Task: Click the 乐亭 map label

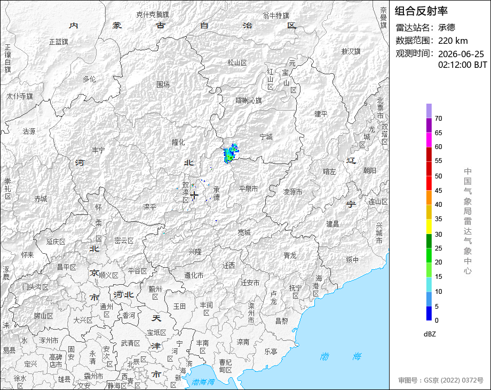Action: [x=271, y=352]
